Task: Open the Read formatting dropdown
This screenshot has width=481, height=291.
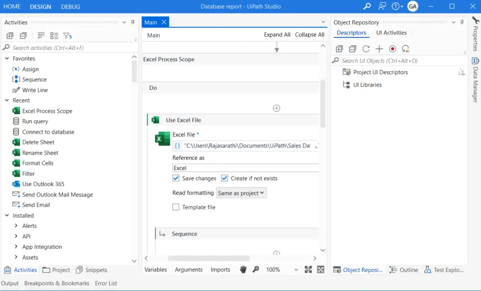Action: (x=241, y=193)
